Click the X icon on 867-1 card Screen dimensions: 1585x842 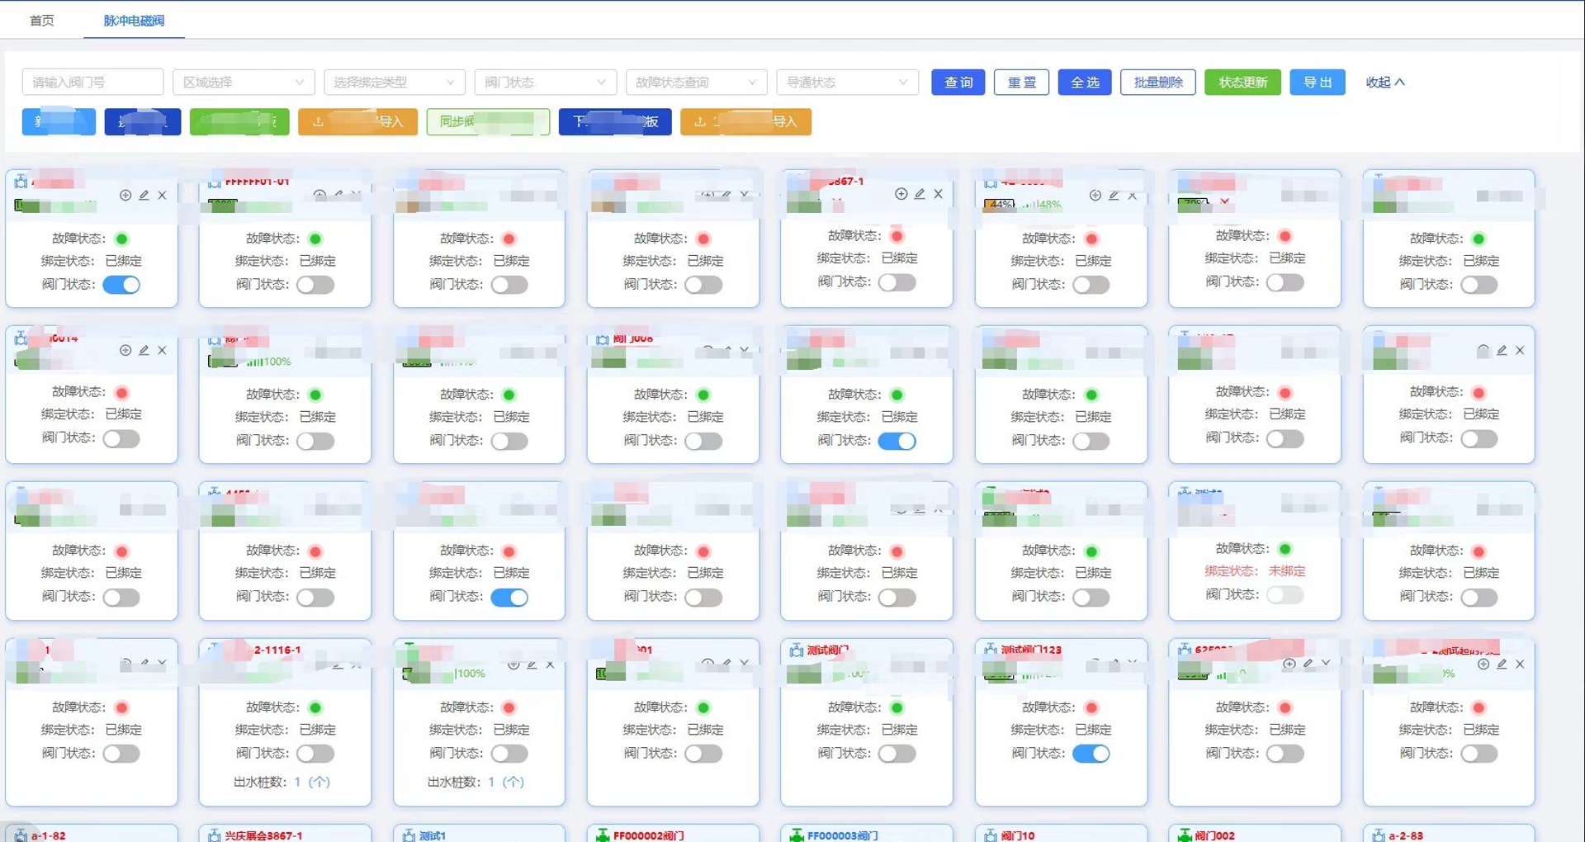point(938,194)
